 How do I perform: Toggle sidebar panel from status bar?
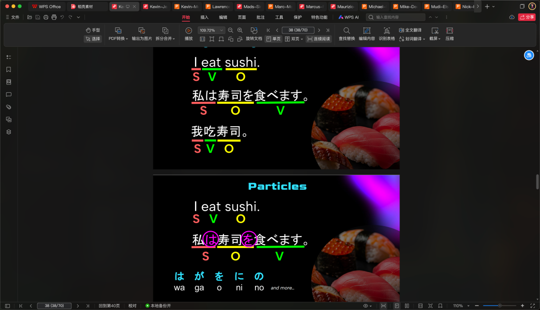click(x=7, y=306)
